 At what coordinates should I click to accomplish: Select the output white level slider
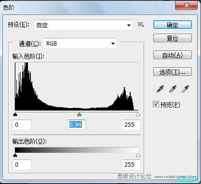138,155
